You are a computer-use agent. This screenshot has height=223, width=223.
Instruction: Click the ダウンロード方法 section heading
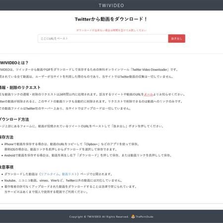[14, 119]
